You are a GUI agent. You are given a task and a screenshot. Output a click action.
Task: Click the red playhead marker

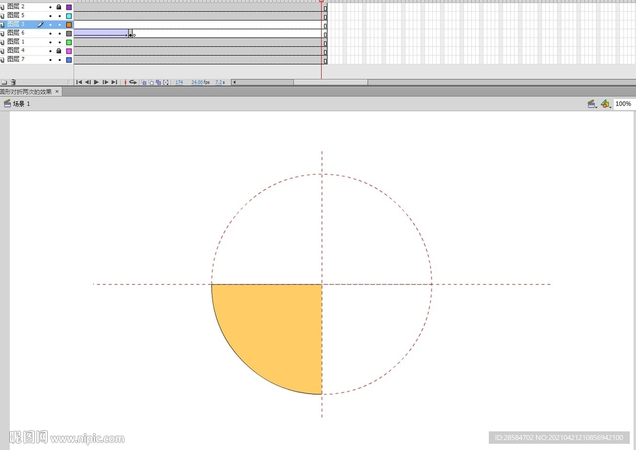[x=321, y=1]
